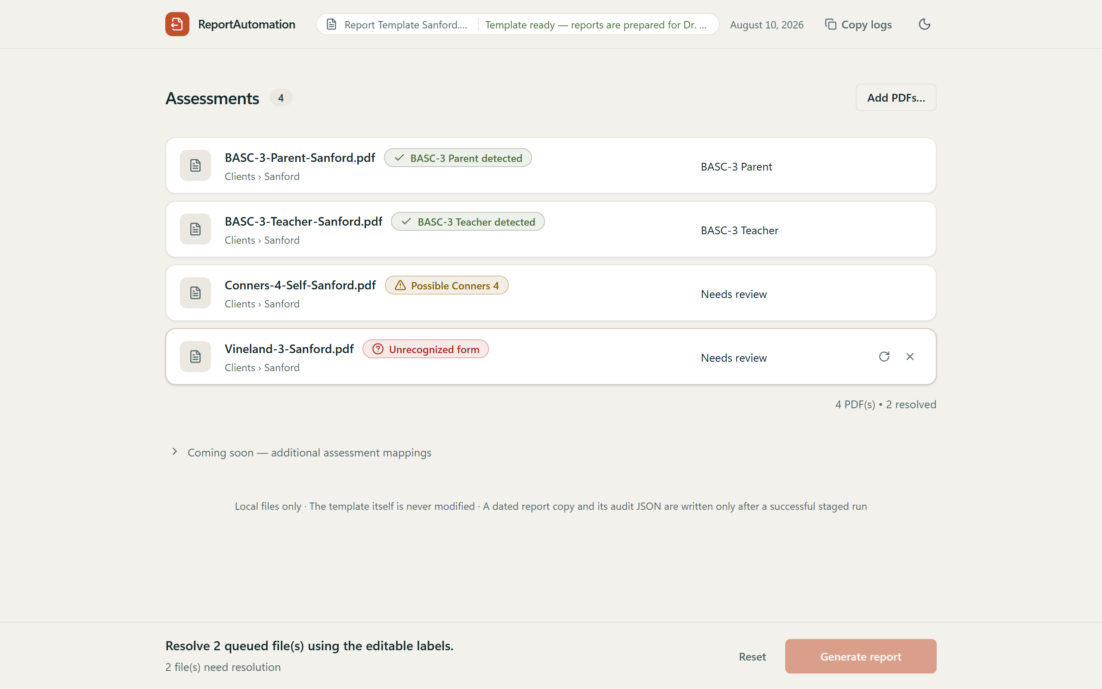
Task: Edit the Needs review label for Vineland-3-Sanford.pdf
Action: pos(734,358)
